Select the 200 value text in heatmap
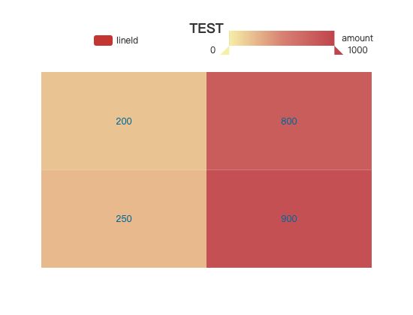 pos(124,121)
